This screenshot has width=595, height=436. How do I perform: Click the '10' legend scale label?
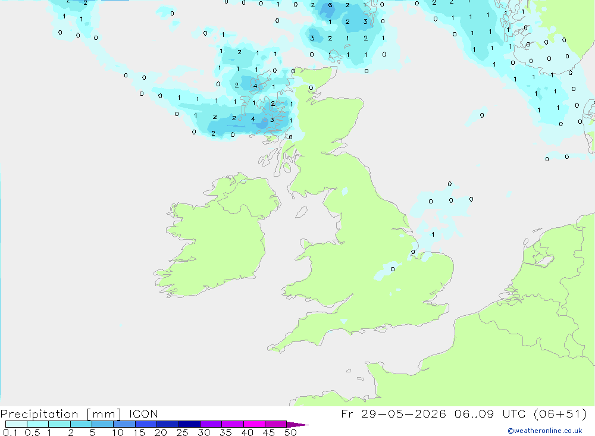[x=118, y=432]
